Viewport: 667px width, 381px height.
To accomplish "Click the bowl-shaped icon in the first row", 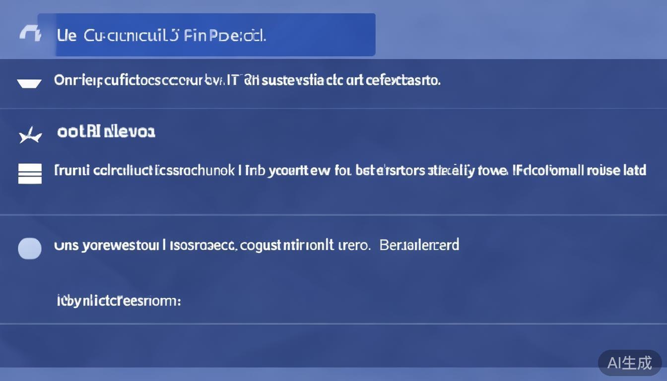I will coord(29,83).
